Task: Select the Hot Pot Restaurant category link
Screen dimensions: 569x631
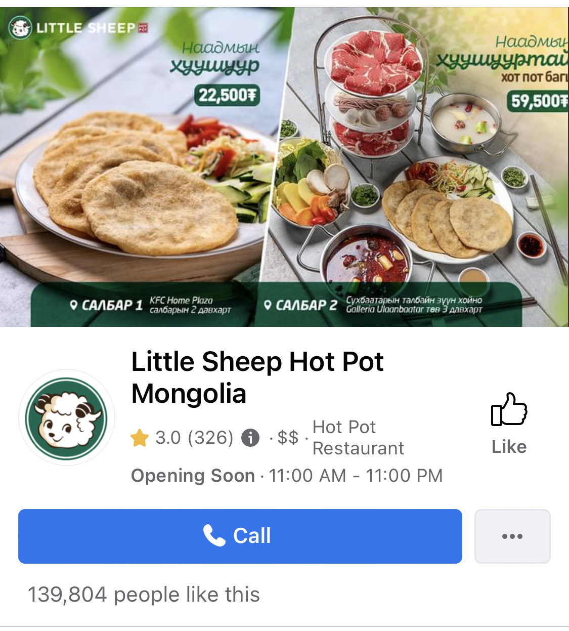Action: [x=358, y=438]
